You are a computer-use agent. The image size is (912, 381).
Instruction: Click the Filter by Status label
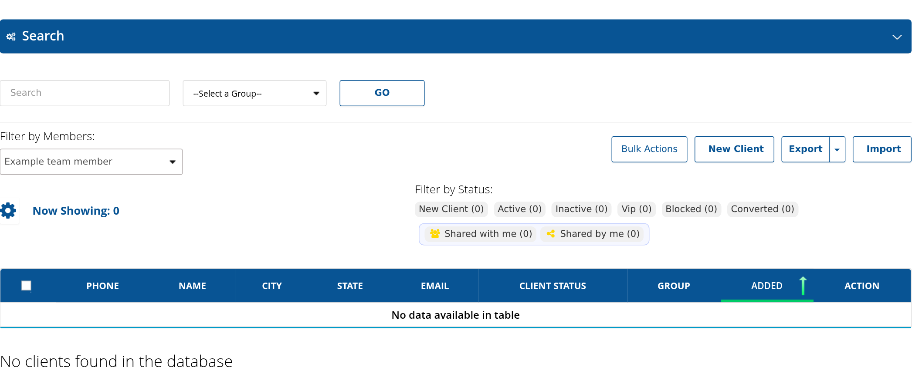(454, 189)
